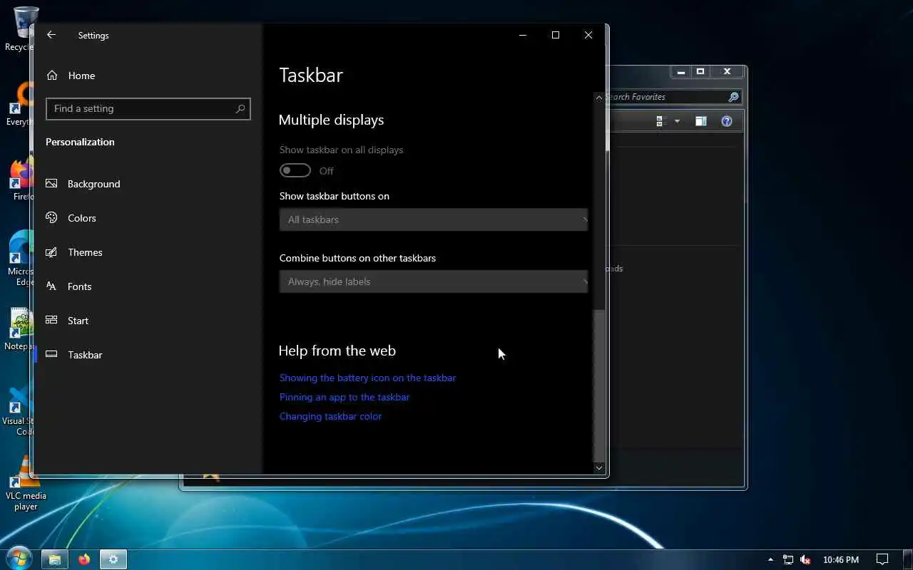Click the Fonts icon in sidebar

point(51,286)
